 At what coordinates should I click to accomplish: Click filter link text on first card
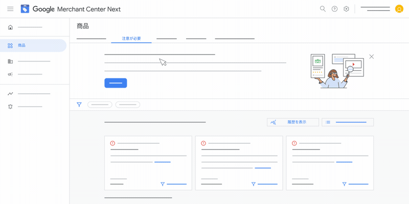coord(176,184)
